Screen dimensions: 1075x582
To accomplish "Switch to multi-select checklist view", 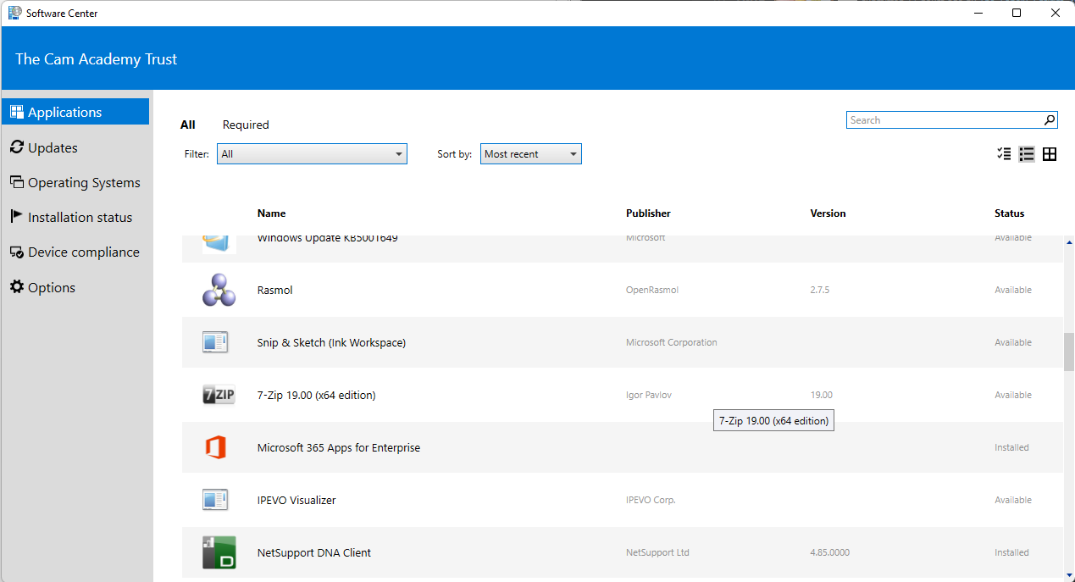I will 1004,153.
